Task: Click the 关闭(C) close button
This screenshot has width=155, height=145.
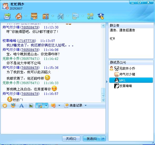Action: pos(71,138)
